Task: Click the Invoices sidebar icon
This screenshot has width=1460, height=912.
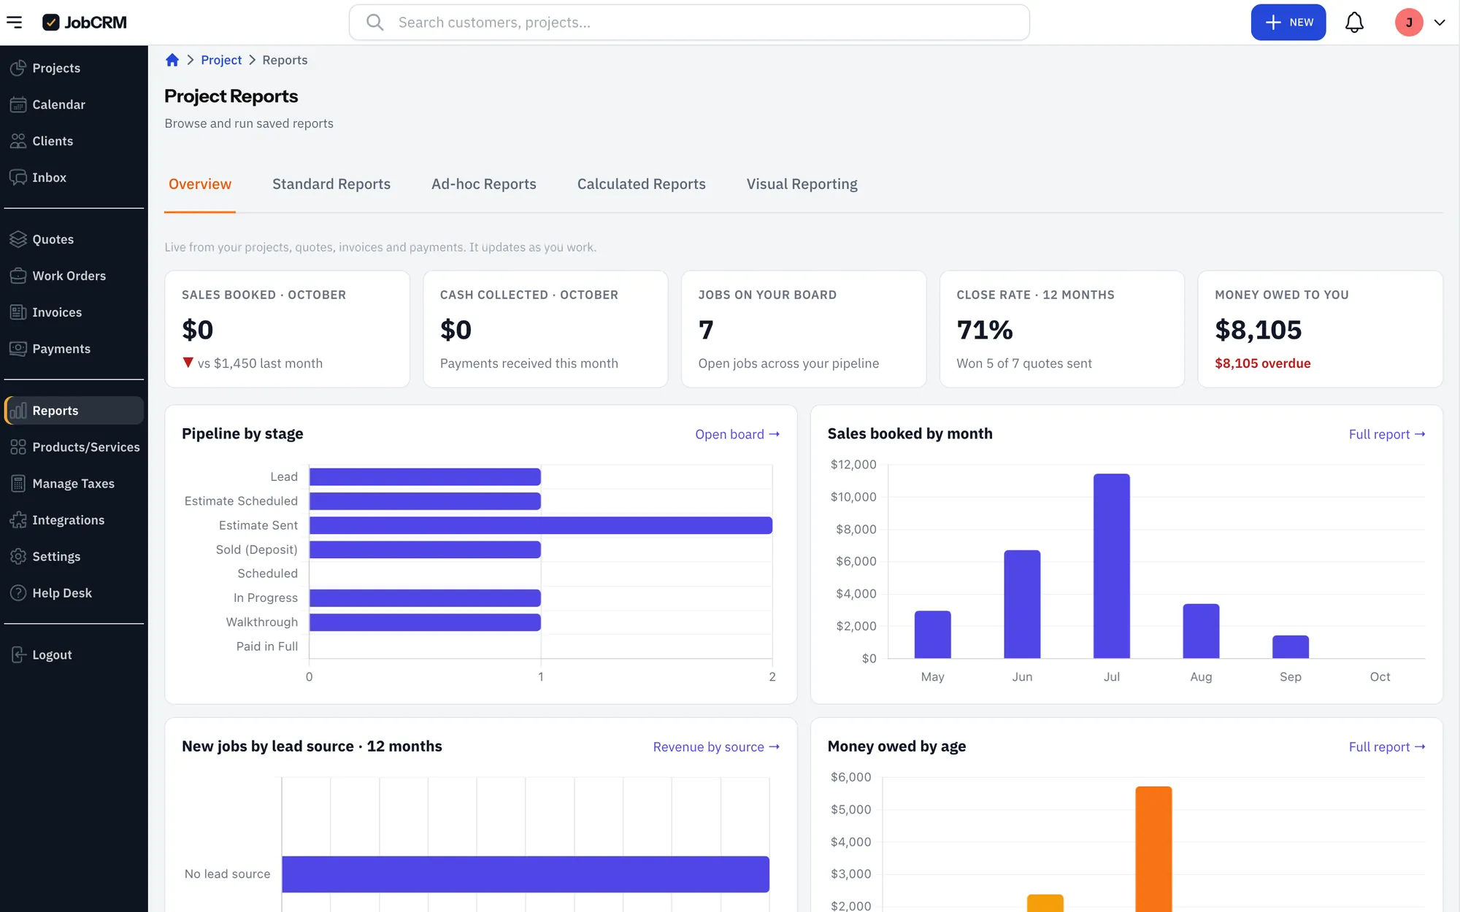Action: (x=18, y=312)
